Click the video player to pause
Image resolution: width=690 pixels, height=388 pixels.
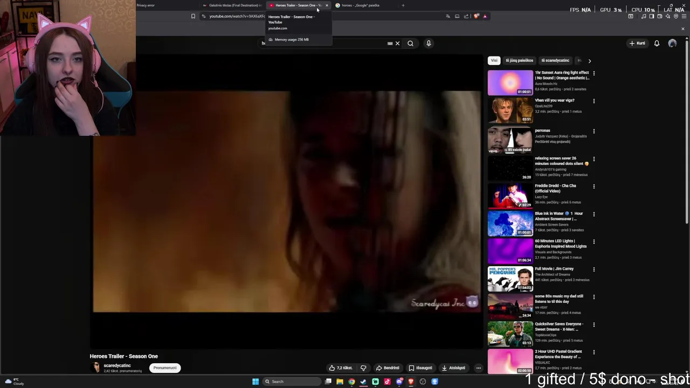point(287,202)
